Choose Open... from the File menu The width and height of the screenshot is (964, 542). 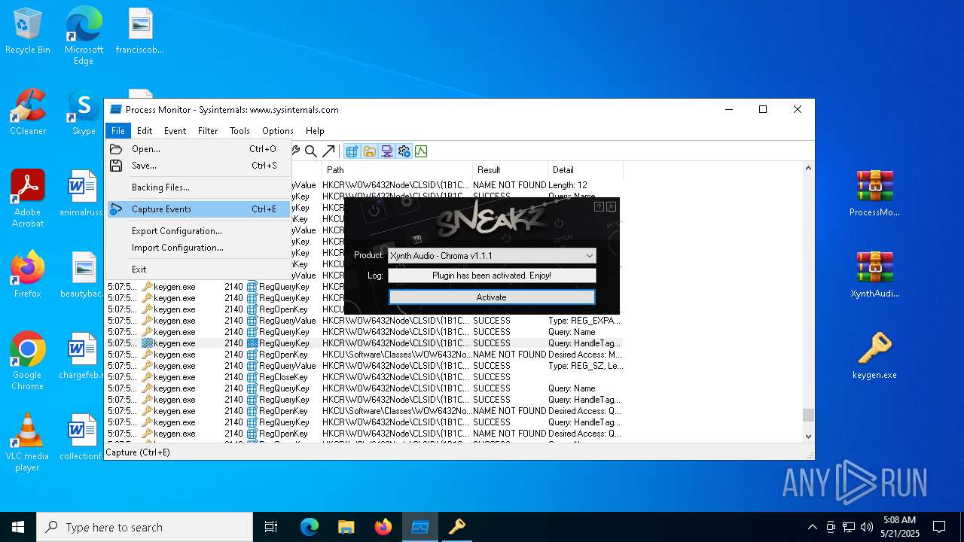click(x=198, y=149)
